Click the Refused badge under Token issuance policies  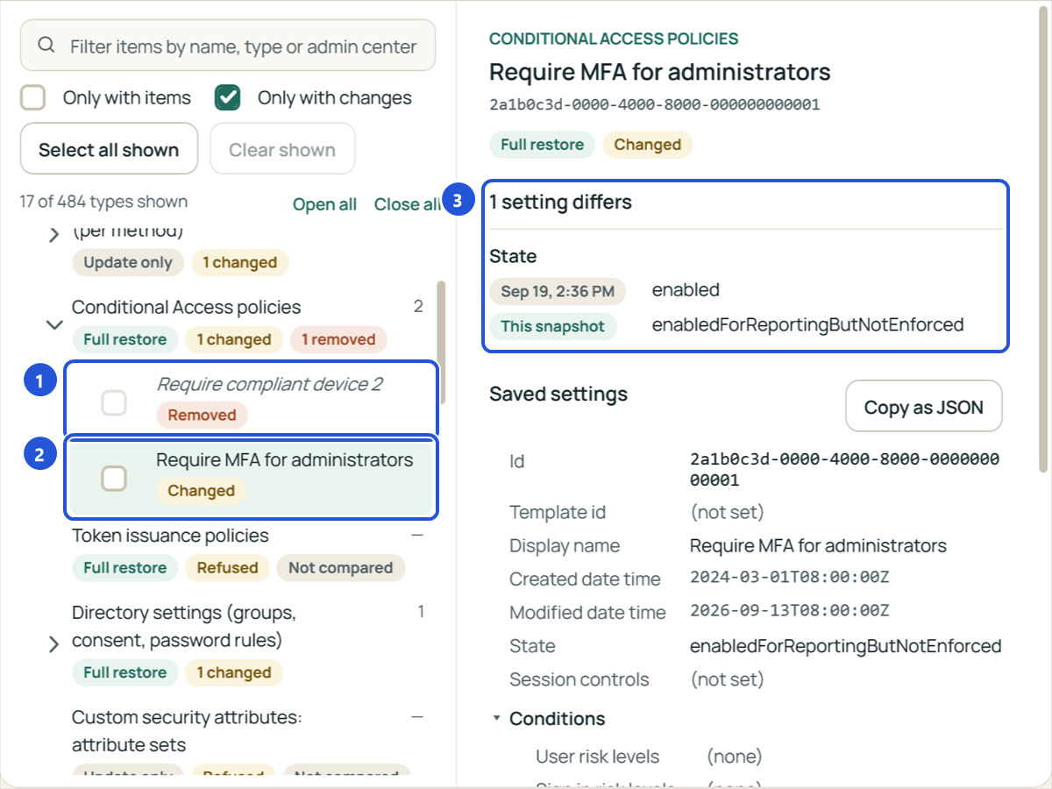(x=227, y=567)
